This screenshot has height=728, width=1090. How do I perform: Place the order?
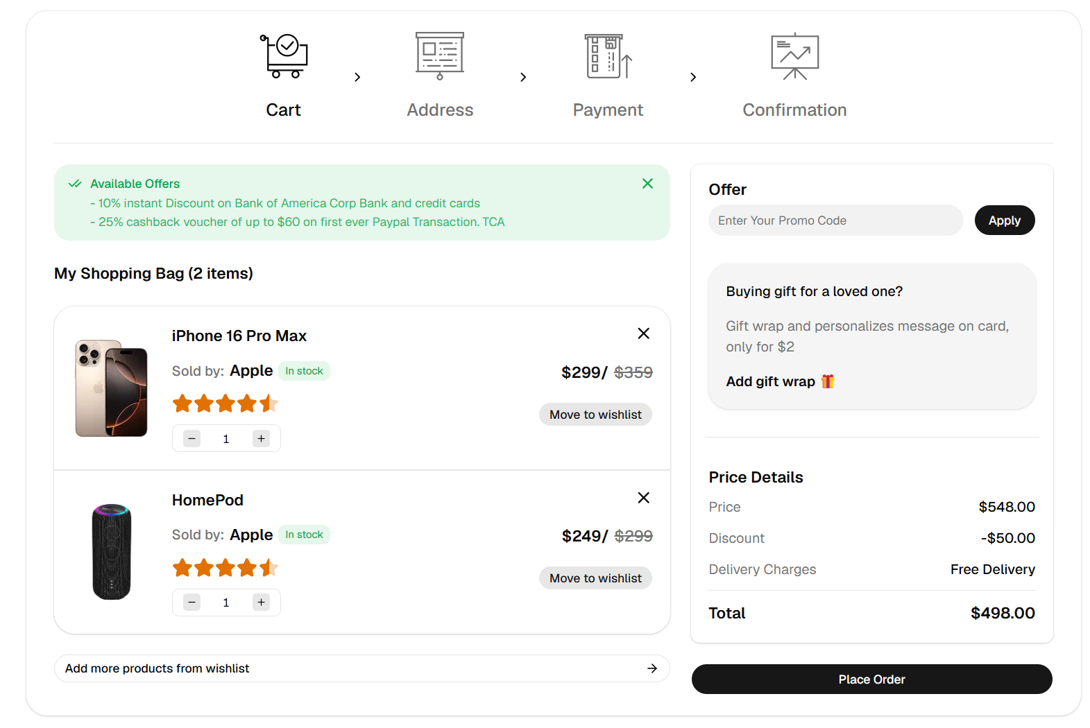(x=872, y=679)
